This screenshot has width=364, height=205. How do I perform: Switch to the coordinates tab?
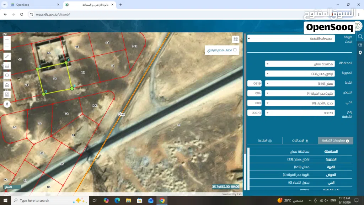[300, 140]
